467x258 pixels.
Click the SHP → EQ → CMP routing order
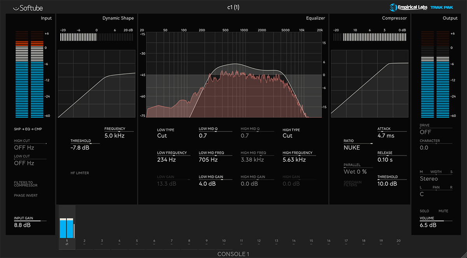(x=28, y=129)
